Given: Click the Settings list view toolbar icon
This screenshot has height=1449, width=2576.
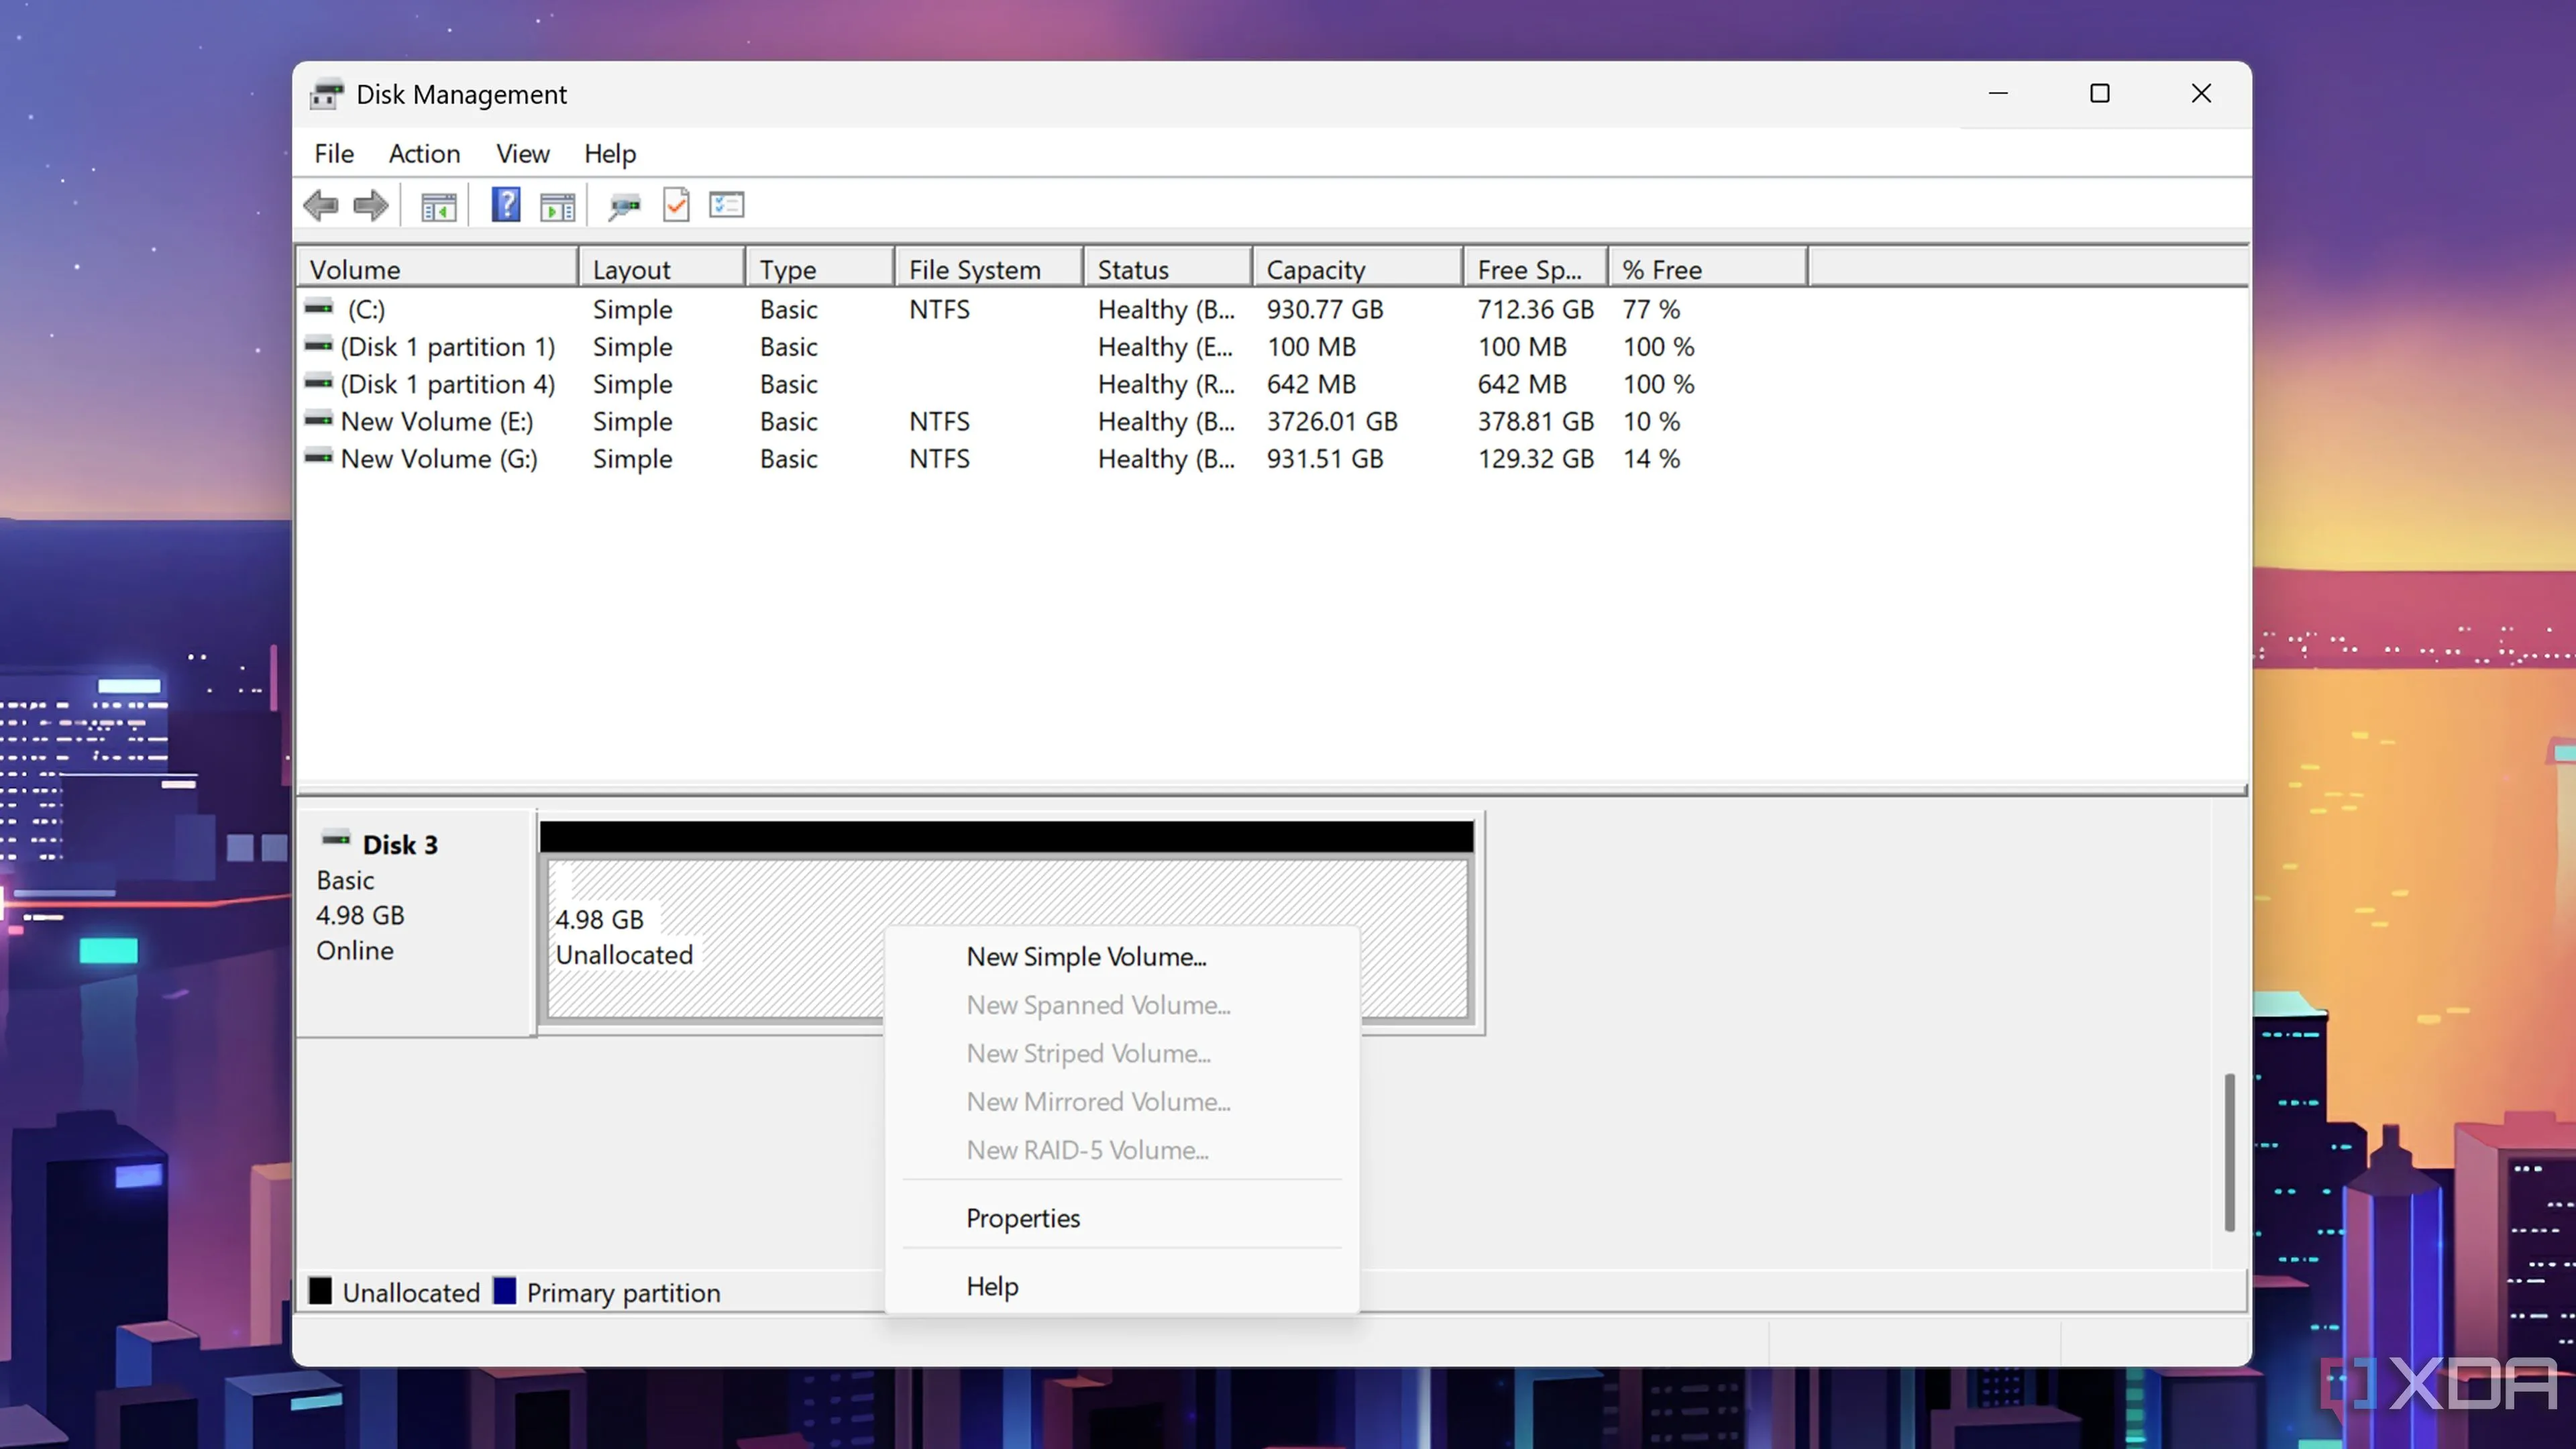Looking at the screenshot, I should click(727, 205).
